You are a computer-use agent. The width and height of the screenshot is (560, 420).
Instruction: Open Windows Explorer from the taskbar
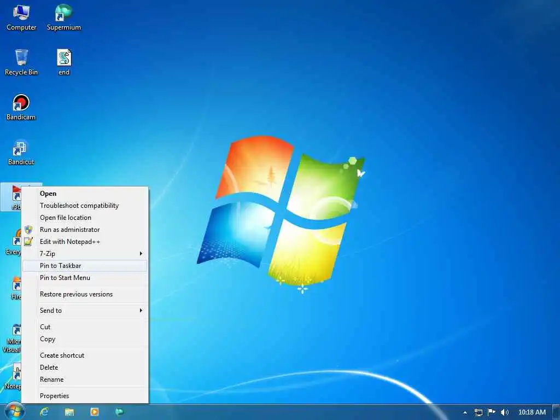pos(69,412)
